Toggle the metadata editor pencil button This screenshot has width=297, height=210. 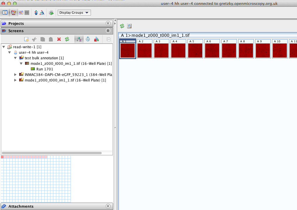click(x=13, y=13)
